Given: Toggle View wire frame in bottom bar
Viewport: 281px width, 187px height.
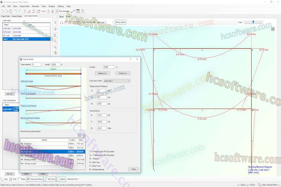Looking at the screenshot, I should (x=35, y=179).
